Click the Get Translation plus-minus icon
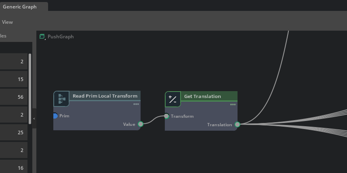This screenshot has width=347, height=173. pyautogui.click(x=172, y=99)
